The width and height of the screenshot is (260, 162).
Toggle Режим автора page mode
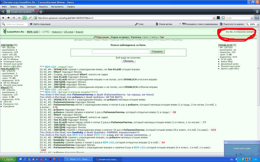click(164, 24)
